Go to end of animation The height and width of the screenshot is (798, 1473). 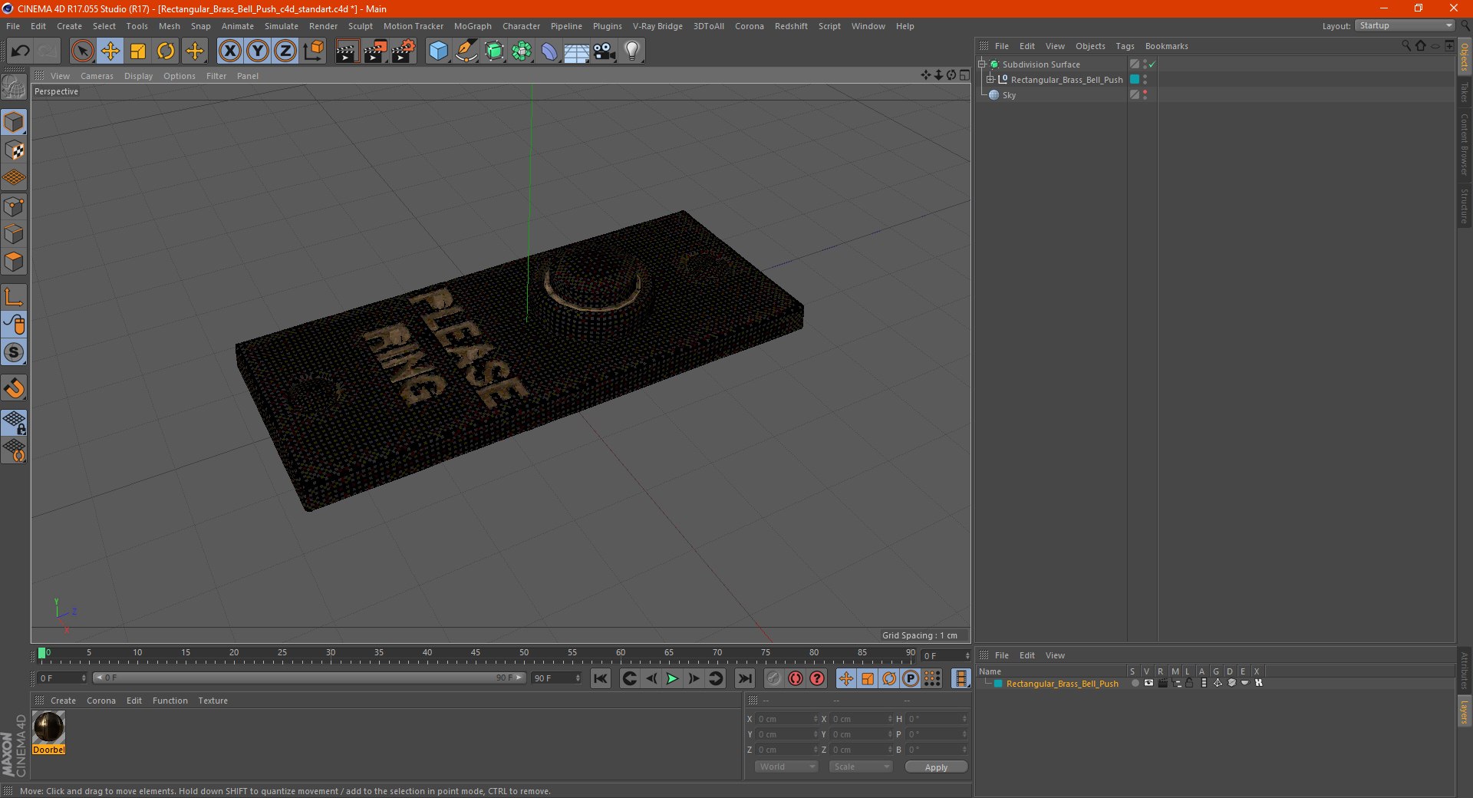tap(744, 678)
